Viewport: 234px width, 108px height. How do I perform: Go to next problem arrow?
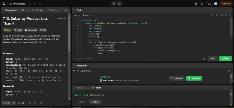pyautogui.click(x=35, y=4)
